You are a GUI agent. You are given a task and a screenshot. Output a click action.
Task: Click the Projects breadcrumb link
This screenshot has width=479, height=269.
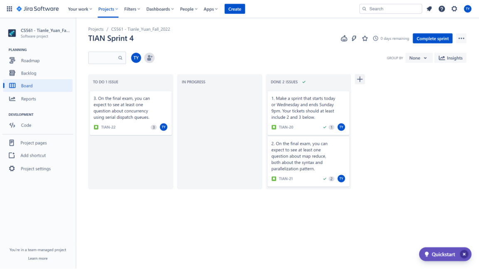click(x=96, y=29)
